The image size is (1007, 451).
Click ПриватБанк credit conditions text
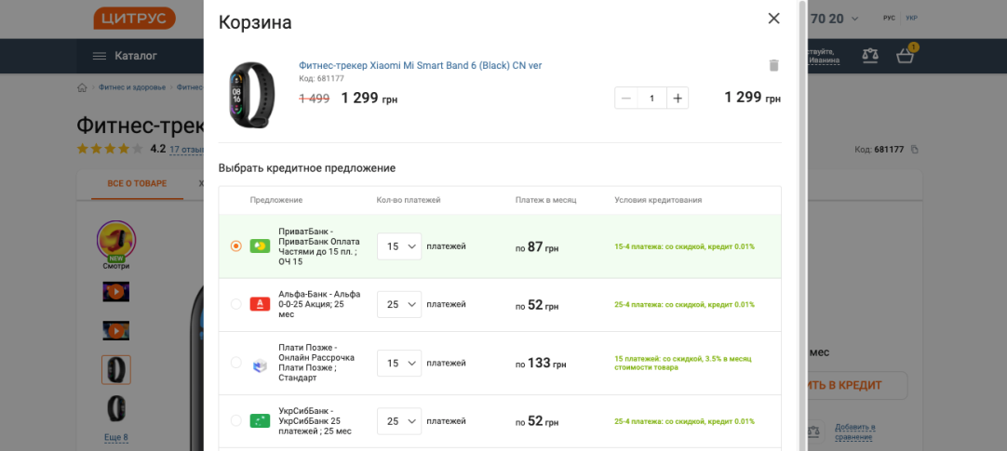point(685,246)
